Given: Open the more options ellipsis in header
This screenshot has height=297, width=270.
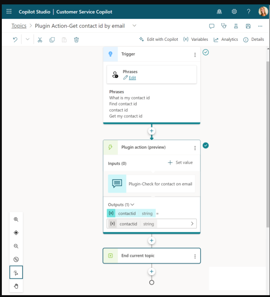Looking at the screenshot, I should click(x=260, y=26).
